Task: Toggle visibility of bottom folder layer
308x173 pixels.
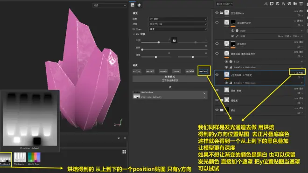Action: tap(217, 110)
